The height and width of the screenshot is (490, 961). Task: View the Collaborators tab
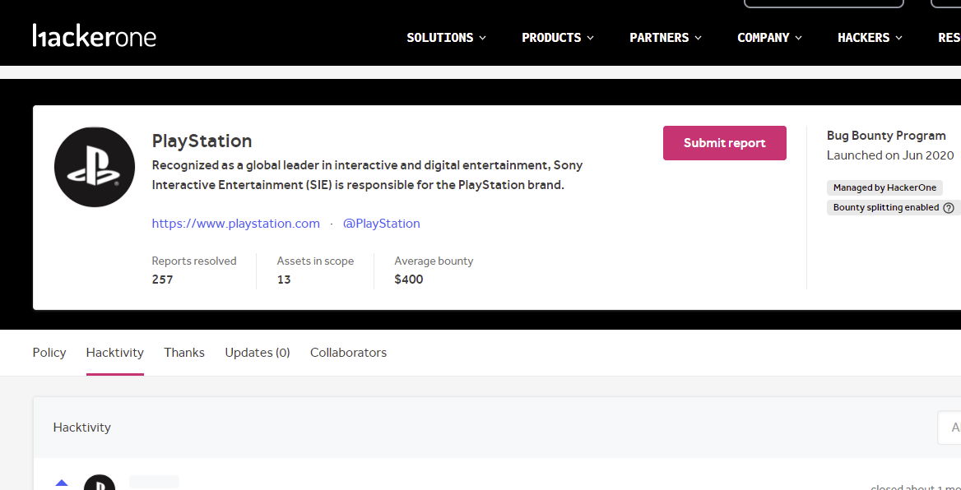pos(348,353)
